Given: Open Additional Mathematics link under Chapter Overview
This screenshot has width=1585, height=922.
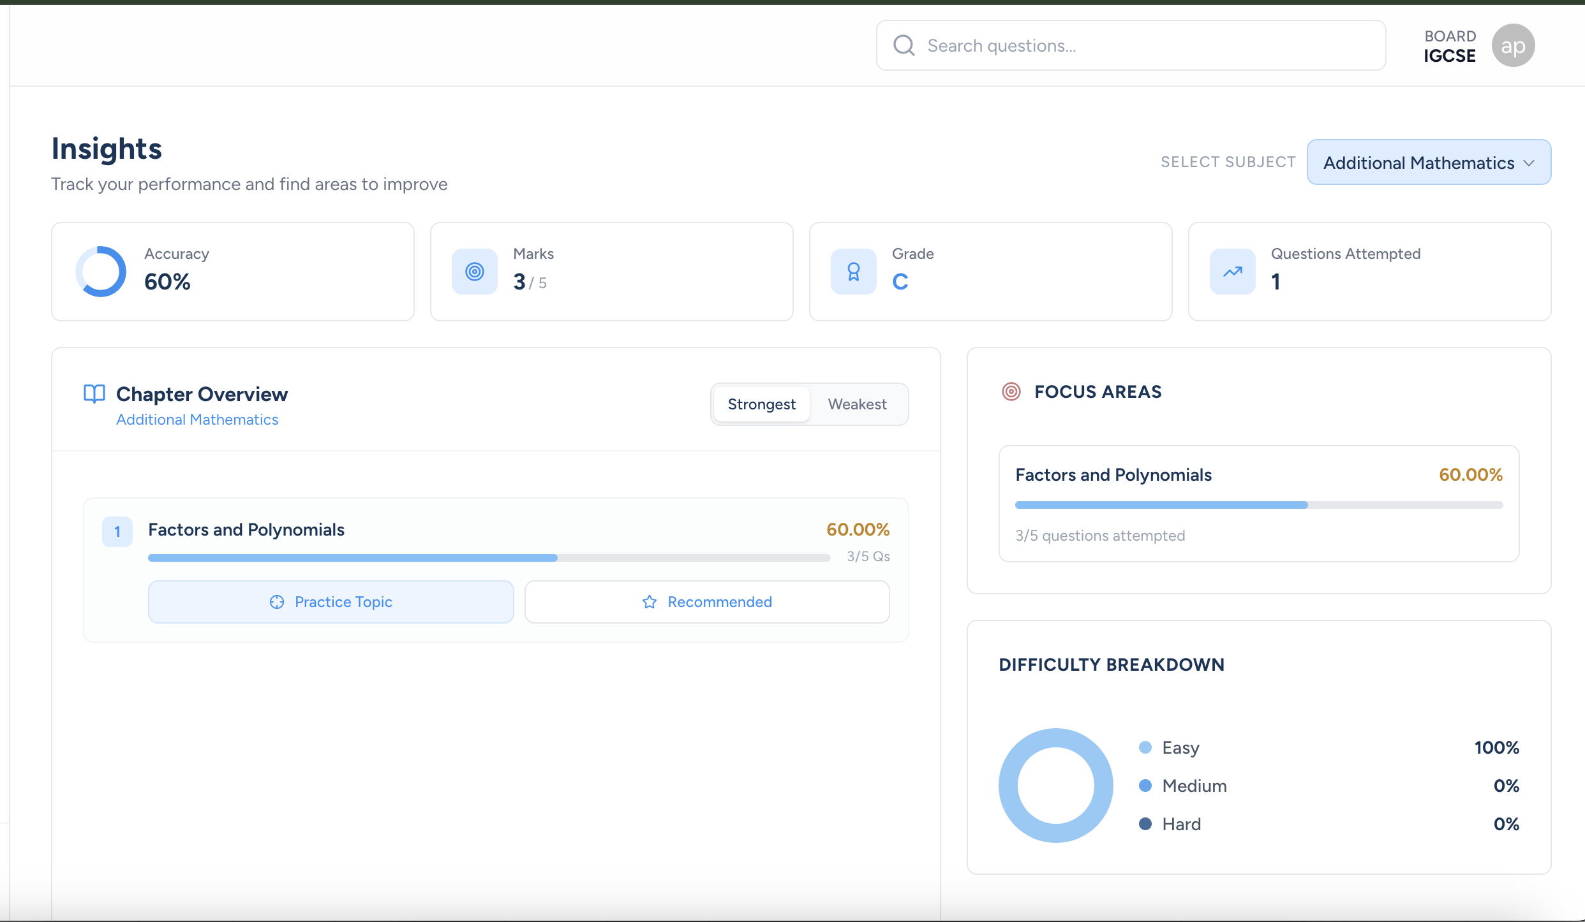Looking at the screenshot, I should pos(197,420).
